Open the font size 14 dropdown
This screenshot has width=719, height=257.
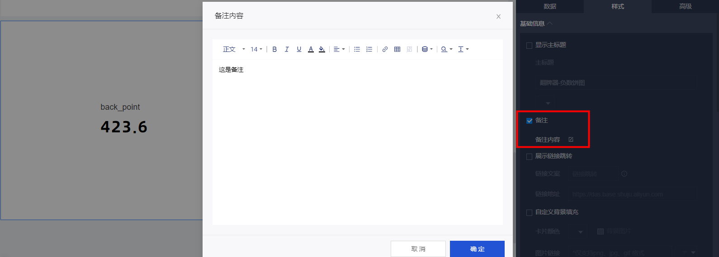(x=256, y=49)
